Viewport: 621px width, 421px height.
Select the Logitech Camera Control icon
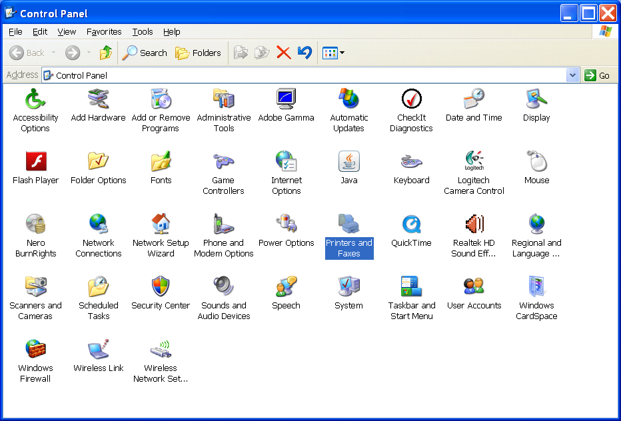click(x=474, y=162)
